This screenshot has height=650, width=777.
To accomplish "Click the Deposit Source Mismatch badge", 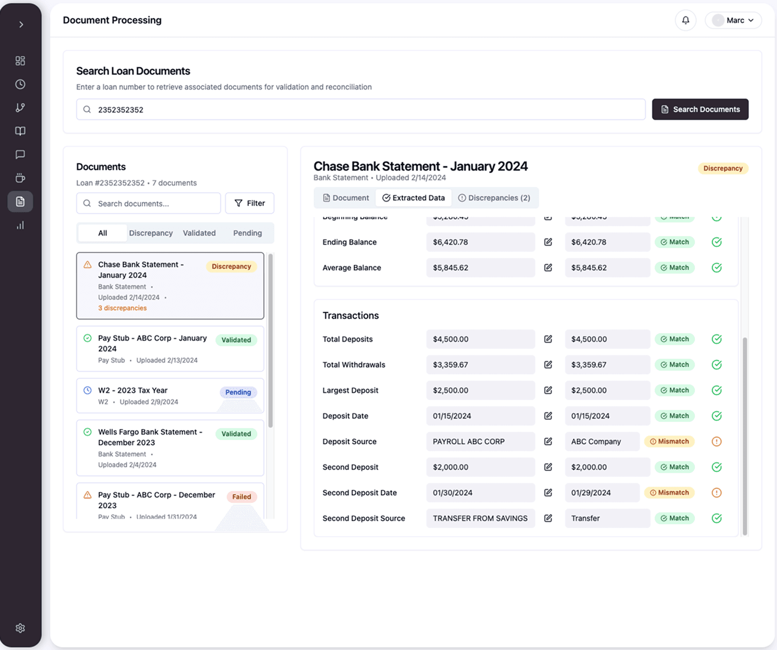I will (669, 442).
